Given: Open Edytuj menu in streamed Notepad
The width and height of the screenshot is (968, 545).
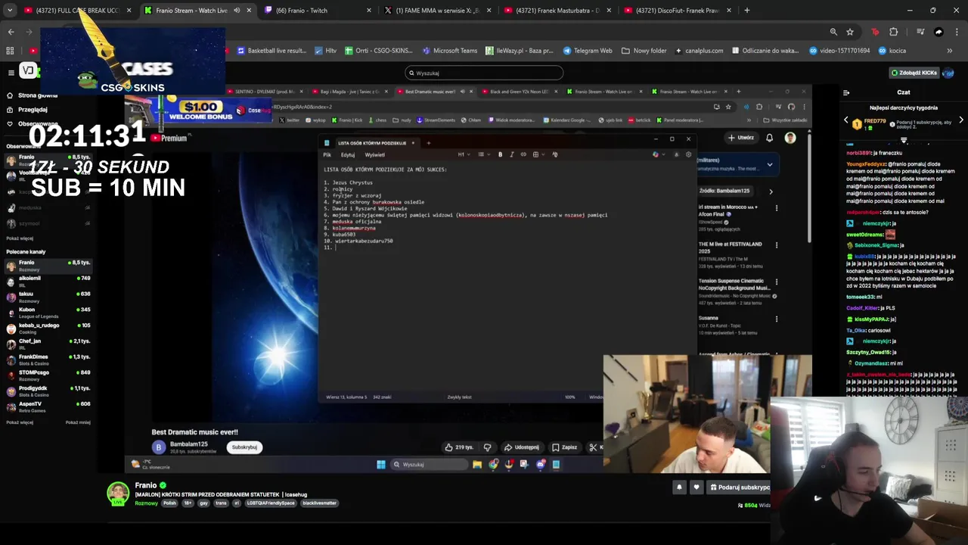Looking at the screenshot, I should click(348, 154).
